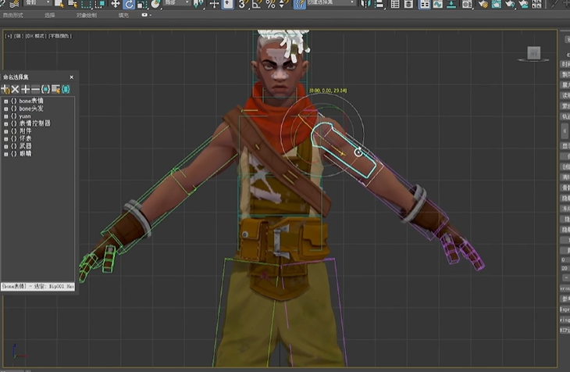Open the 选择 ribbon tab
This screenshot has height=372, width=570.
coord(50,16)
